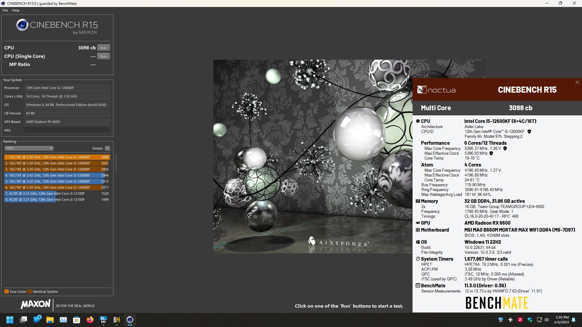Select i3-12100F ranking entry scoring 1528
The image size is (582, 327).
[x=57, y=193]
